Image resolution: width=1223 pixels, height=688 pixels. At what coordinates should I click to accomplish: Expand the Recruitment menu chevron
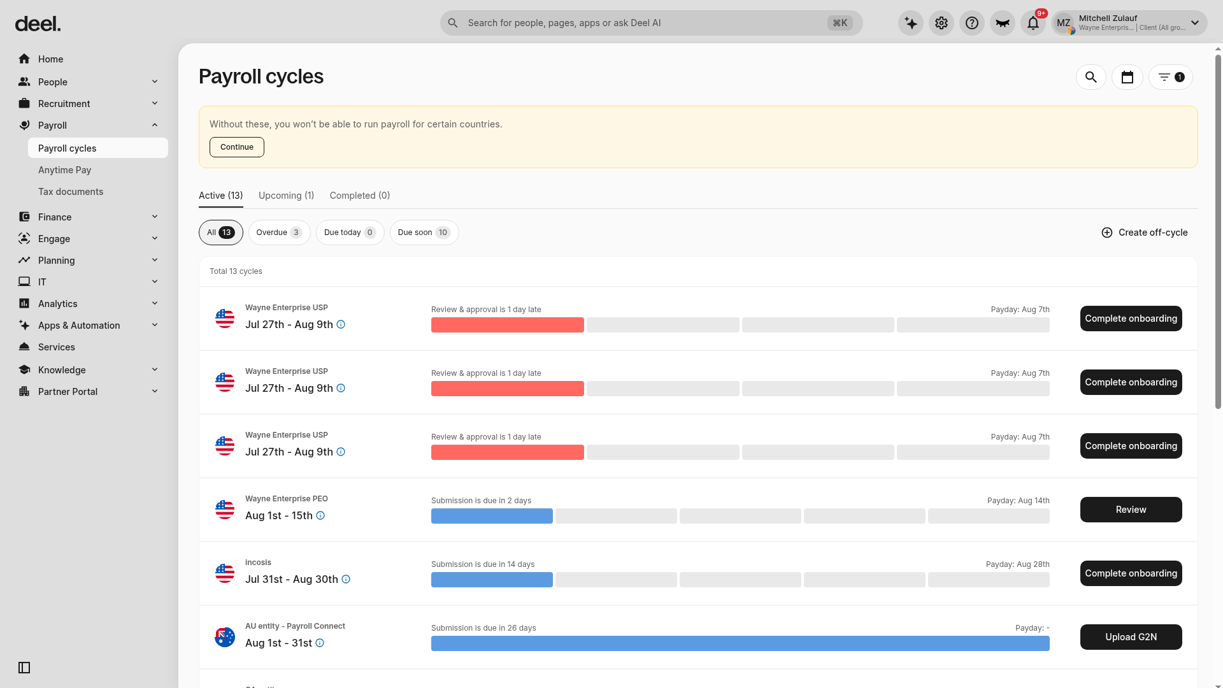point(155,103)
